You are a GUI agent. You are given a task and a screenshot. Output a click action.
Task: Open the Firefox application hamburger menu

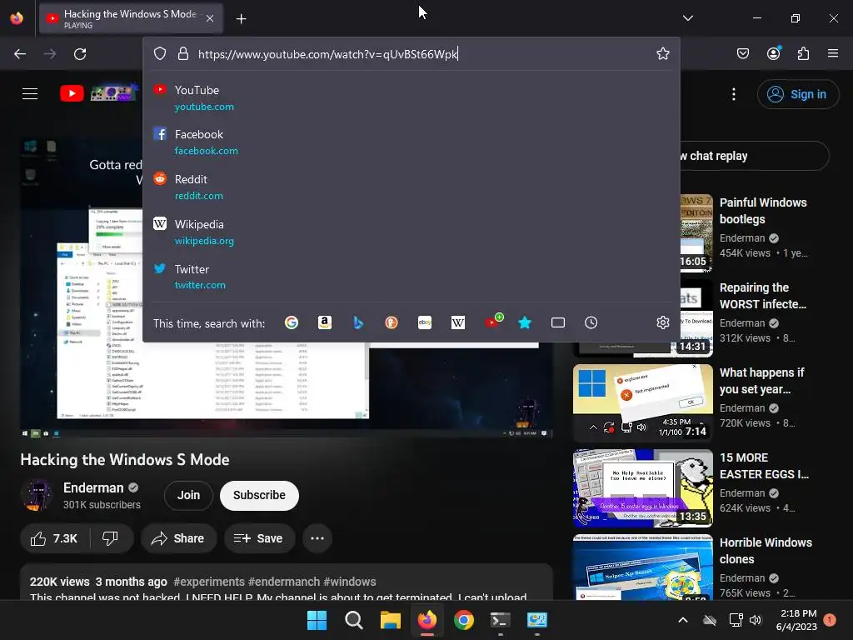833,53
